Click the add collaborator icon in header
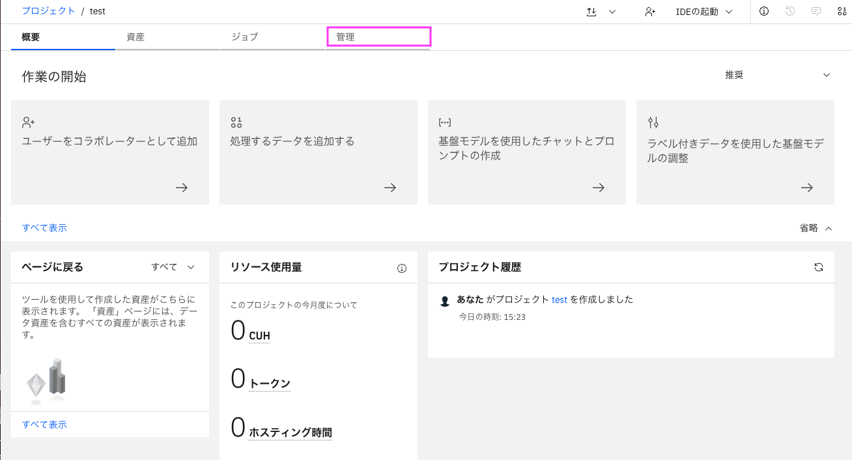The height and width of the screenshot is (460, 852). point(649,12)
